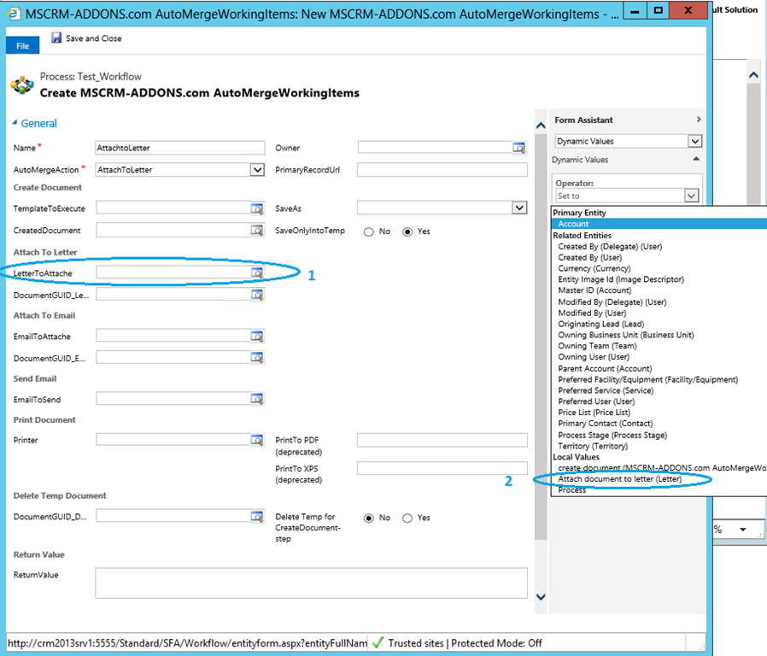Click the form vertical scrollbar track
The width and height of the screenshot is (767, 656).
point(541,360)
